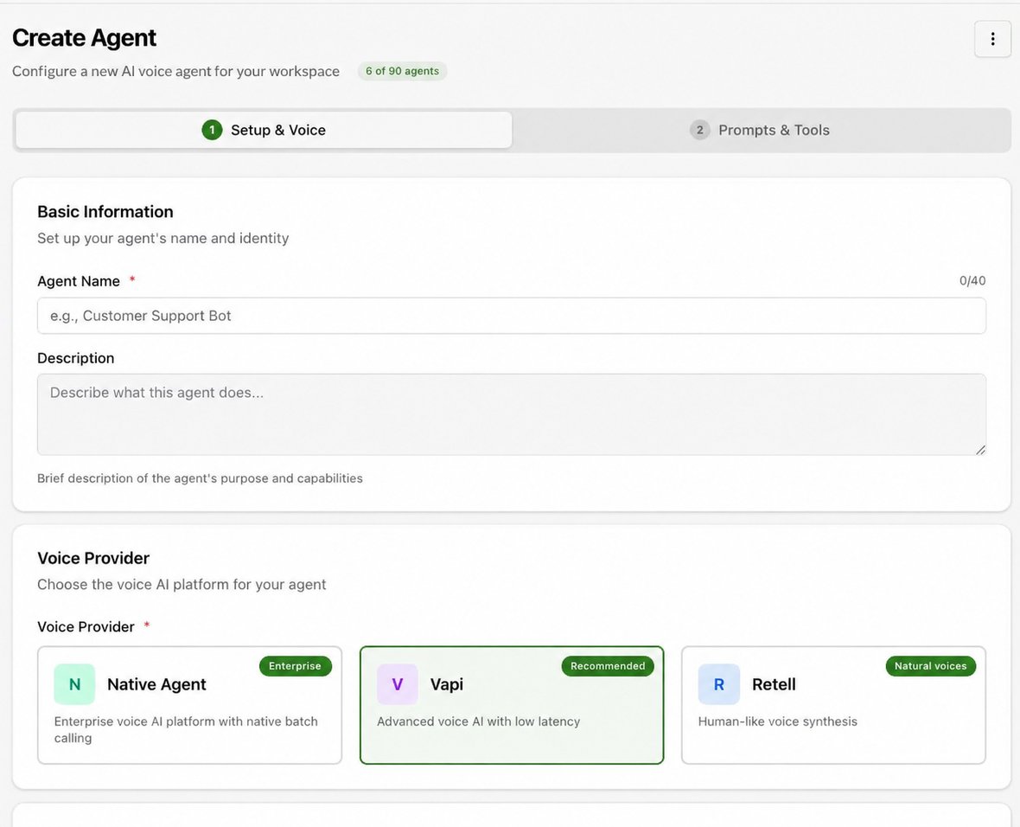Click the Create Agent heading
Viewport: 1020px width, 827px height.
[84, 38]
